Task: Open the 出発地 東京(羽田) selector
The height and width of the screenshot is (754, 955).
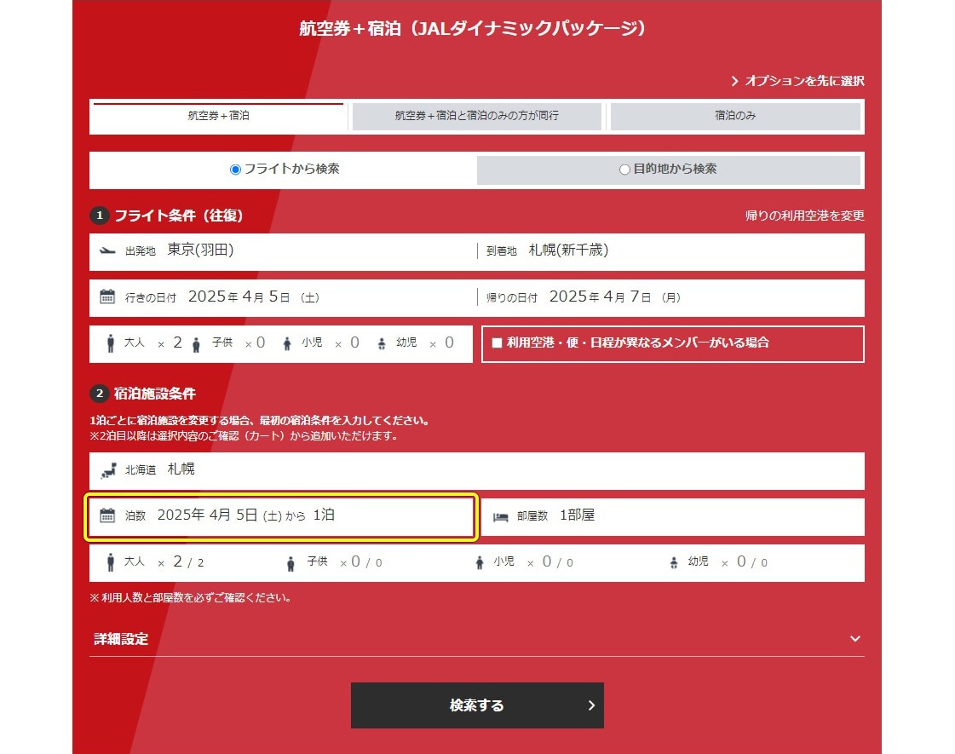Action: pyautogui.click(x=283, y=251)
